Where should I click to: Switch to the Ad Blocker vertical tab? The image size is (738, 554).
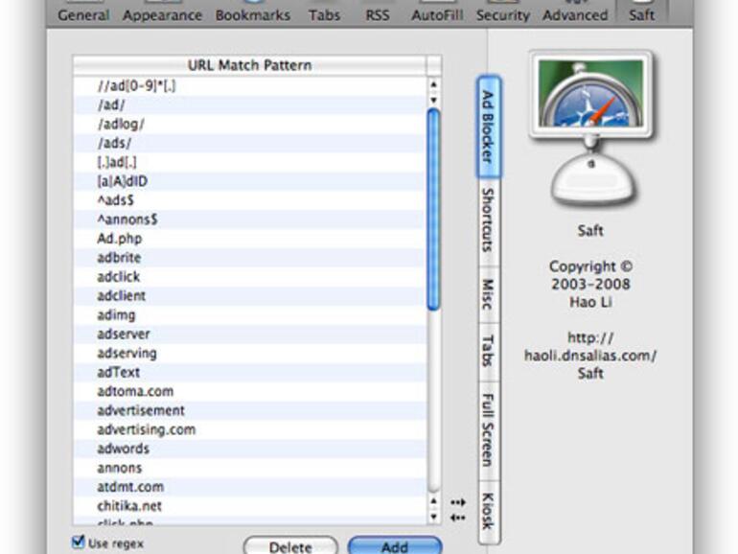coord(489,127)
